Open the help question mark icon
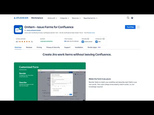The width and height of the screenshot is (154, 115). coord(132,18)
